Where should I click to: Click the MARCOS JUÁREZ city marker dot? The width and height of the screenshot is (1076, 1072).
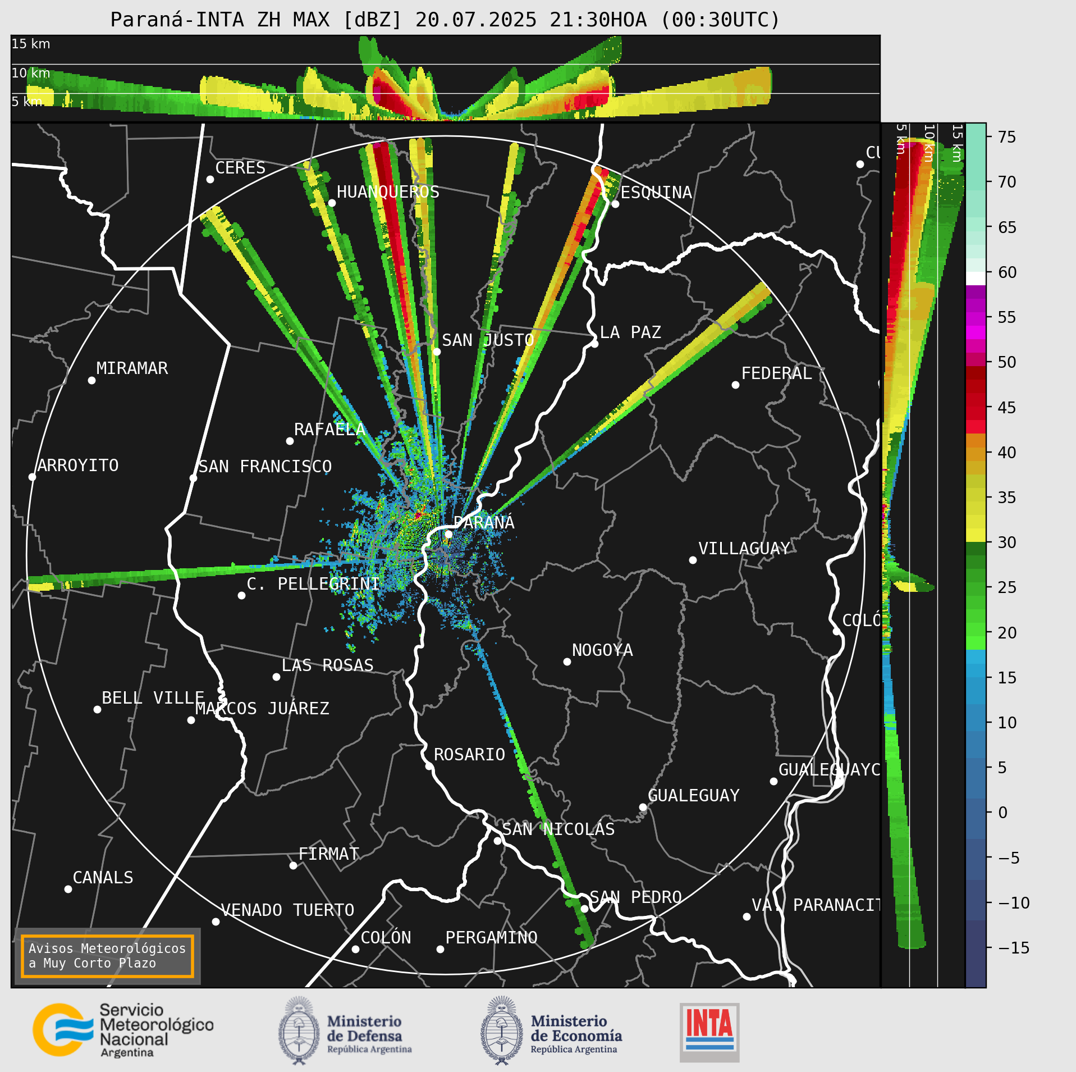click(191, 720)
